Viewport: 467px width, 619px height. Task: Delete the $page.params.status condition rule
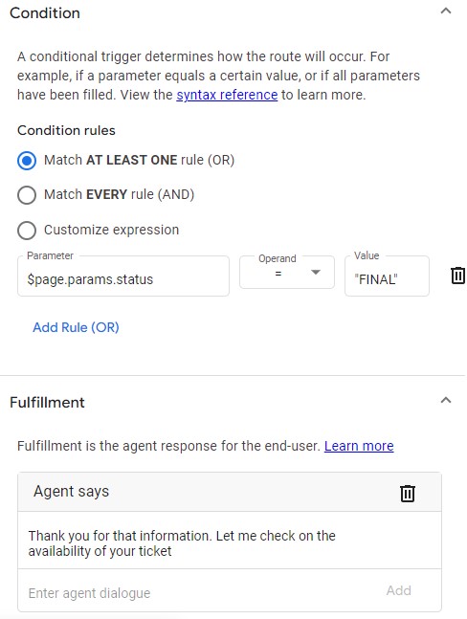click(x=457, y=276)
